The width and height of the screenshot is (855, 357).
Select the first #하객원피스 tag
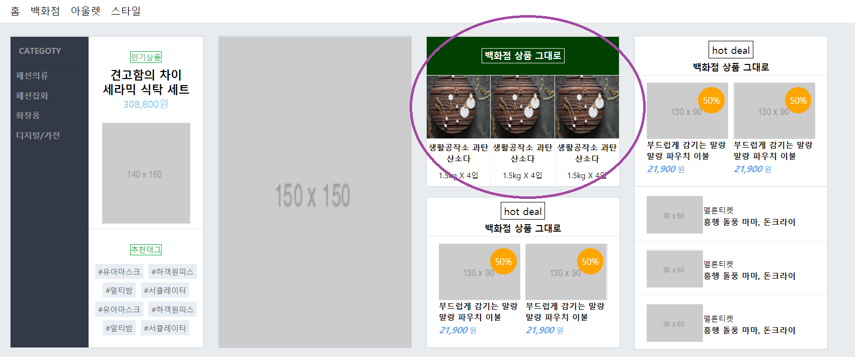point(173,271)
